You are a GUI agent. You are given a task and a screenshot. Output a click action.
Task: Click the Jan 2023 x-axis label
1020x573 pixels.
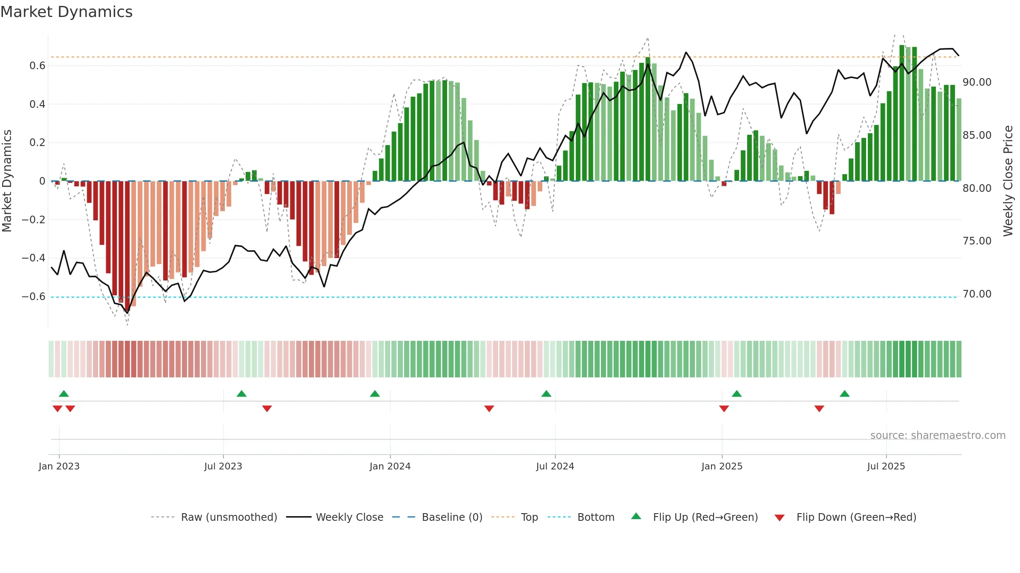click(59, 466)
